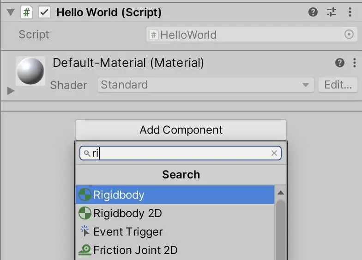
Task: Open Hello World script help reference
Action: (313, 12)
